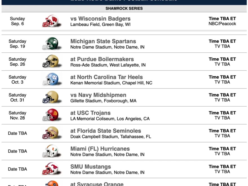Select the at Purdue Boilermakers title
The height and width of the screenshot is (186, 248).
coord(102,59)
